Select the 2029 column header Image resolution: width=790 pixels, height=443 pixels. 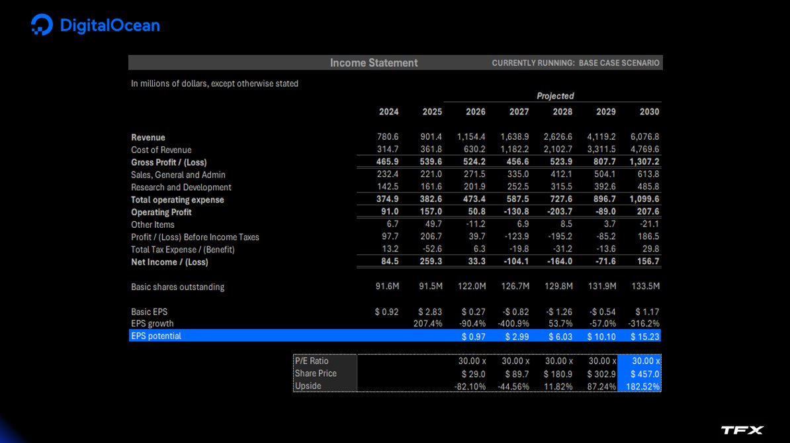point(605,112)
